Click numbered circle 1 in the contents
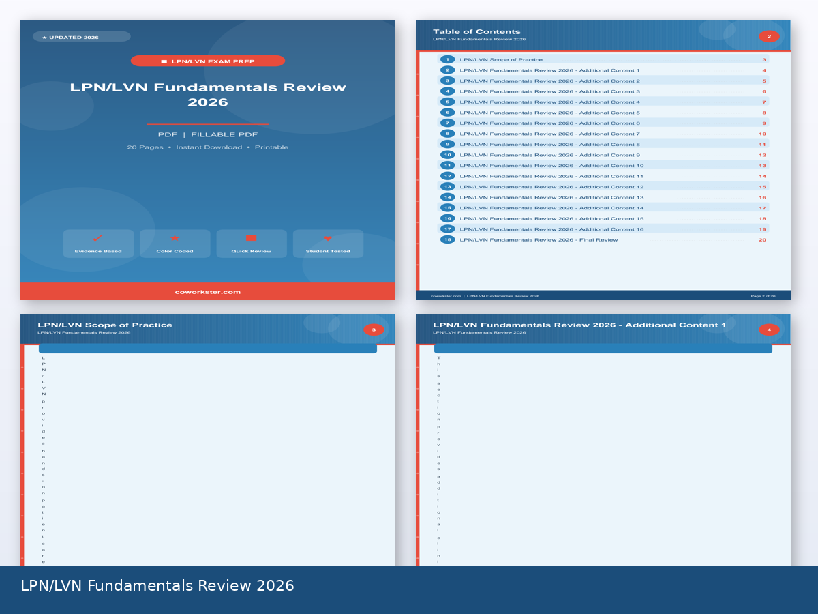This screenshot has width=818, height=614. pos(447,60)
